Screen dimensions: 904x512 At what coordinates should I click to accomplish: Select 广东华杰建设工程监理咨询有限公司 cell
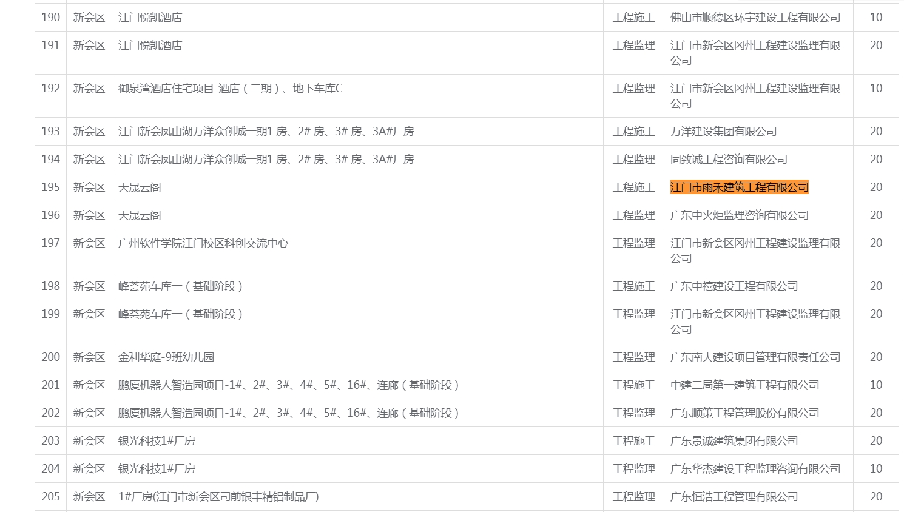755,469
